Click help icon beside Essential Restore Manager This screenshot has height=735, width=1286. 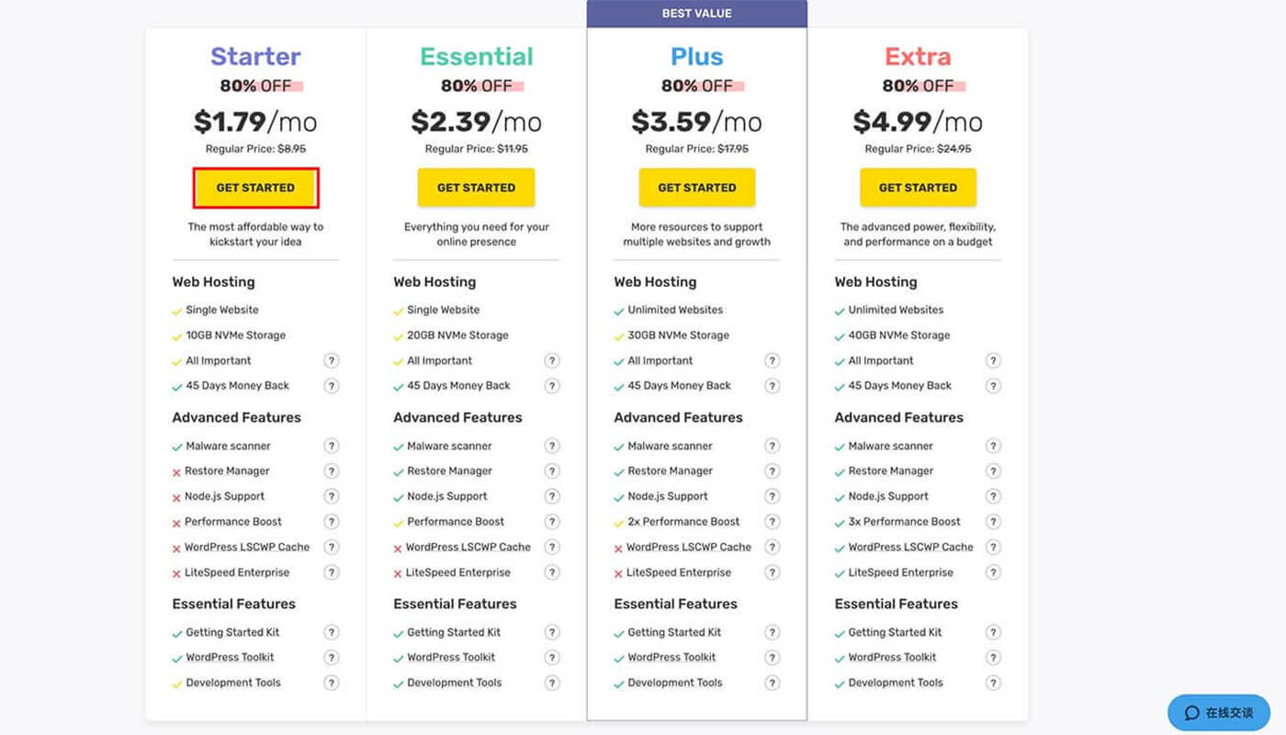pos(552,471)
